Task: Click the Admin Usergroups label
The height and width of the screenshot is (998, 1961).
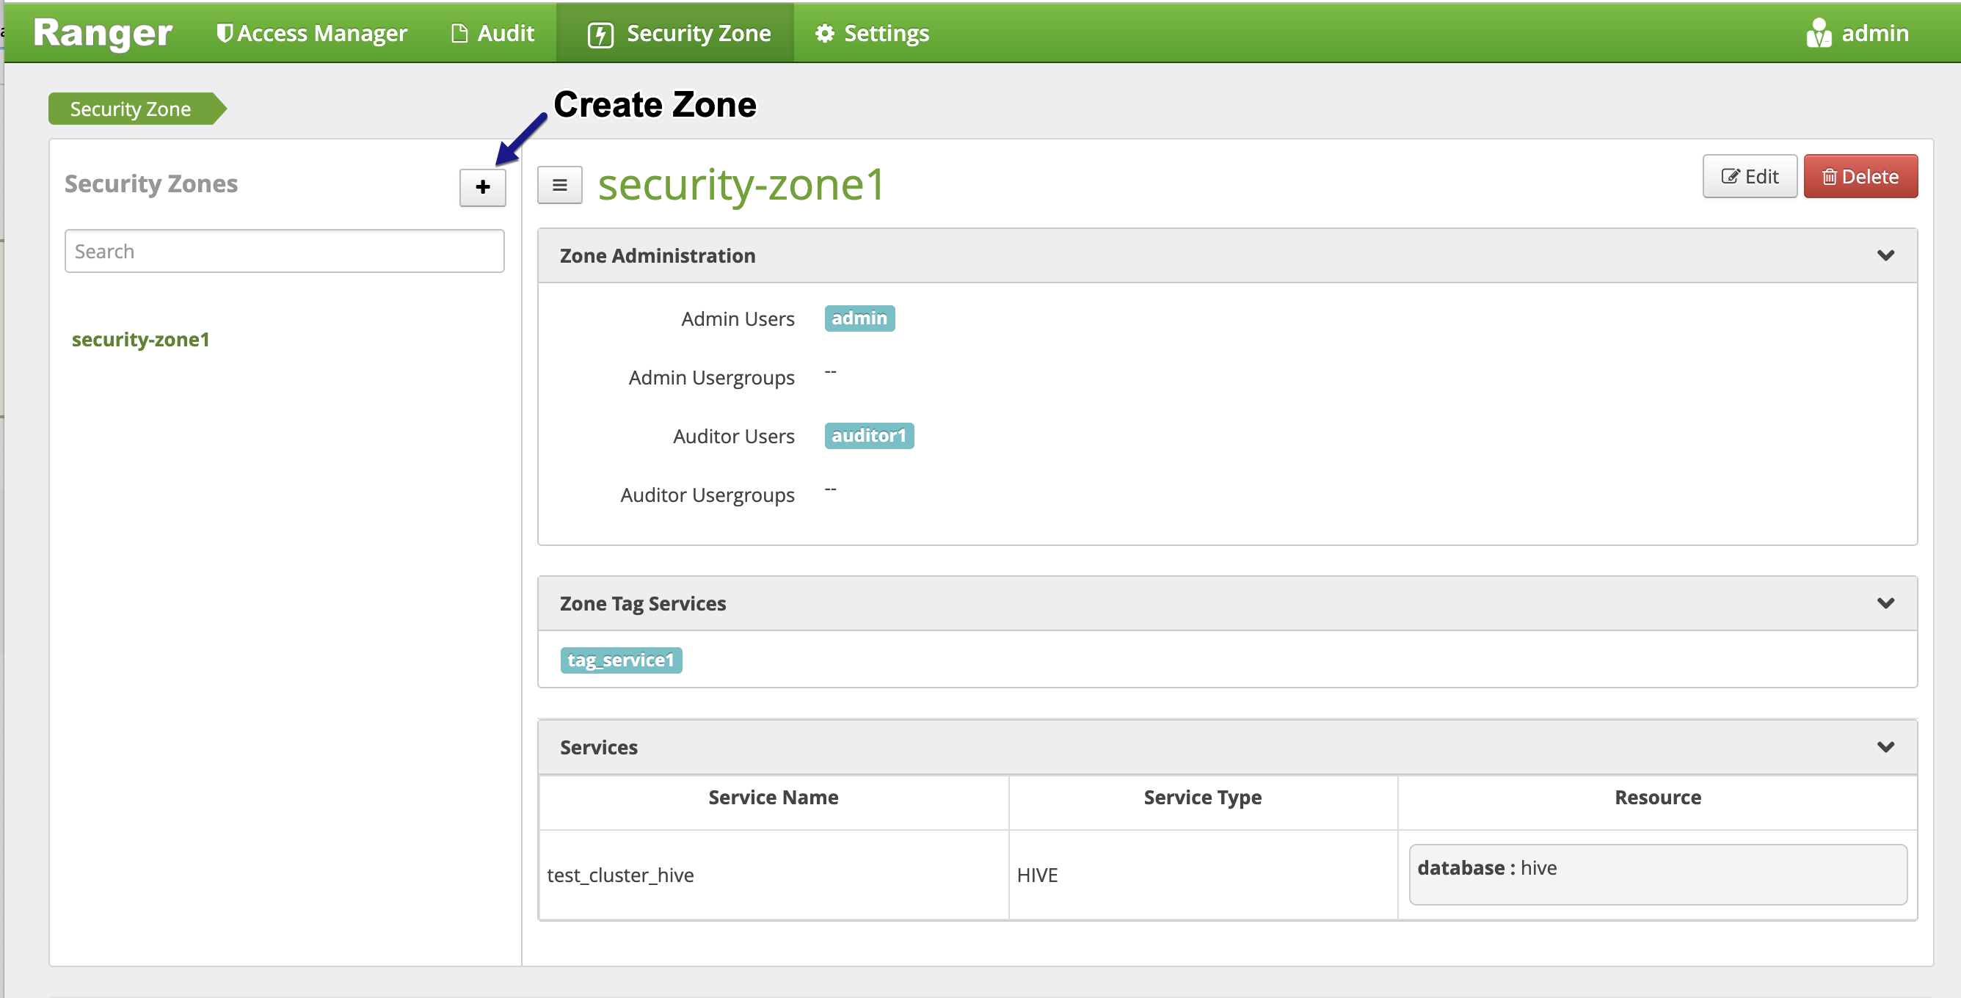Action: point(712,378)
